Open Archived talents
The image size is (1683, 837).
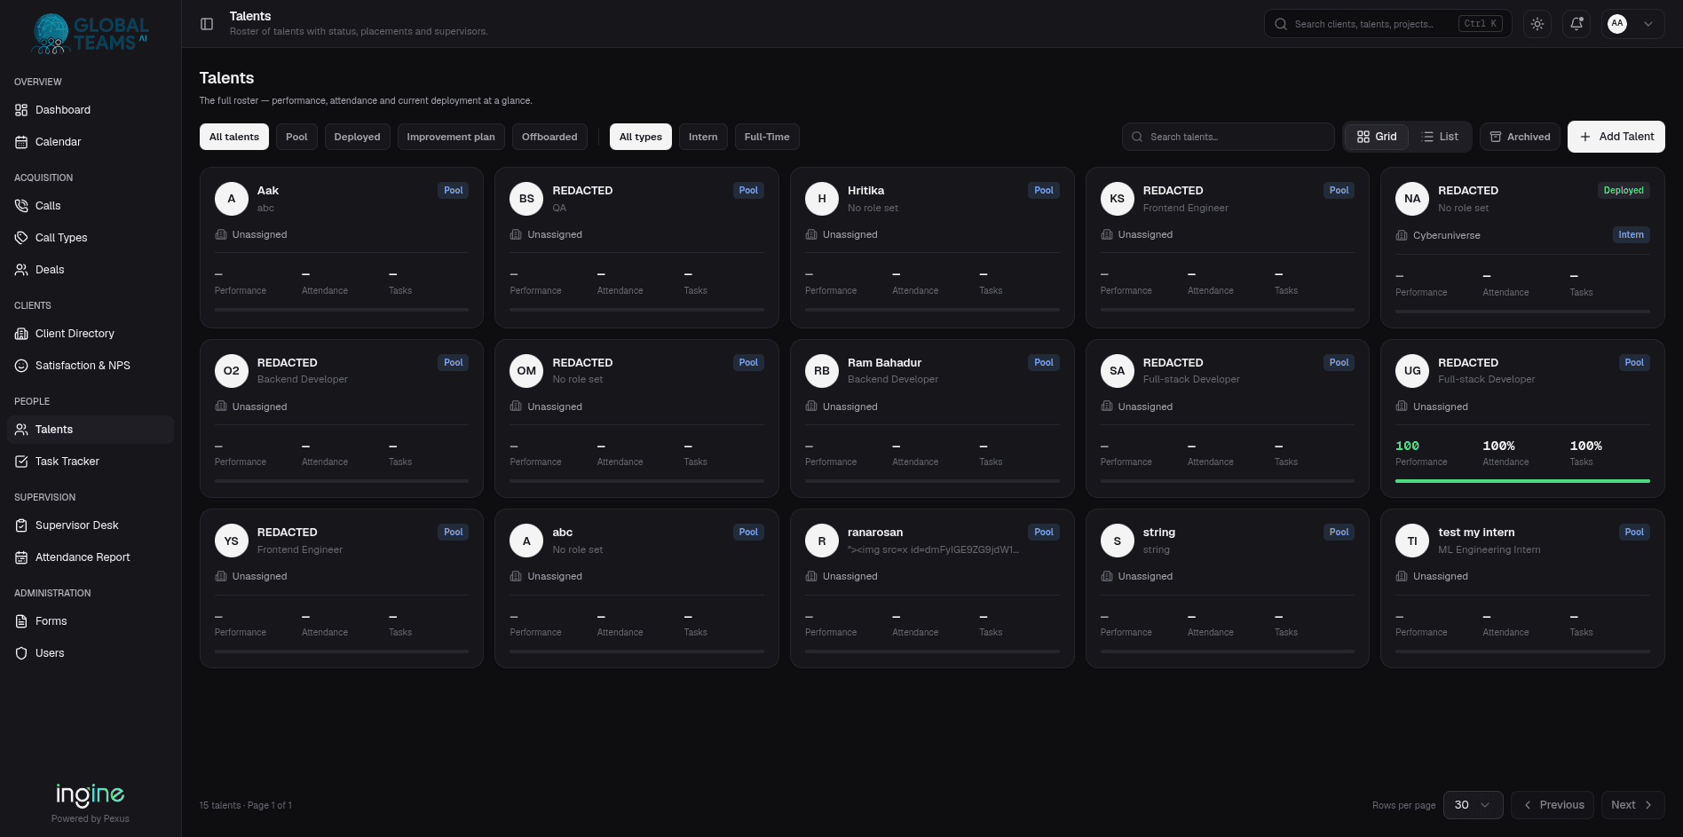(x=1520, y=137)
